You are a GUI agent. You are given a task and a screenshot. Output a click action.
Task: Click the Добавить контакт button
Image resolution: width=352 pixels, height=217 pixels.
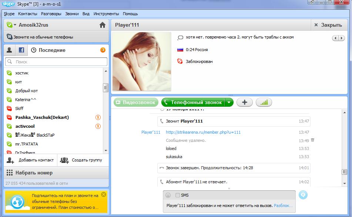click(30, 160)
